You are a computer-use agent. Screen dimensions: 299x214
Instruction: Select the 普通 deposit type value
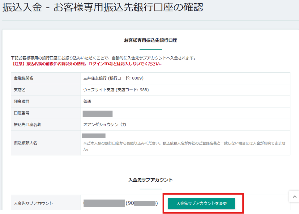[87, 101]
